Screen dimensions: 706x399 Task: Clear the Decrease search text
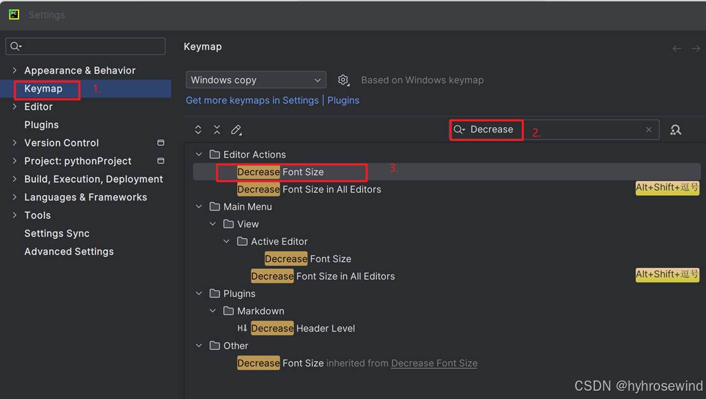pos(649,129)
